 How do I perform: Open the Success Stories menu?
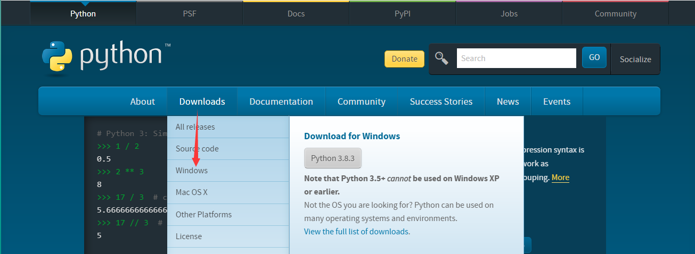(x=441, y=101)
